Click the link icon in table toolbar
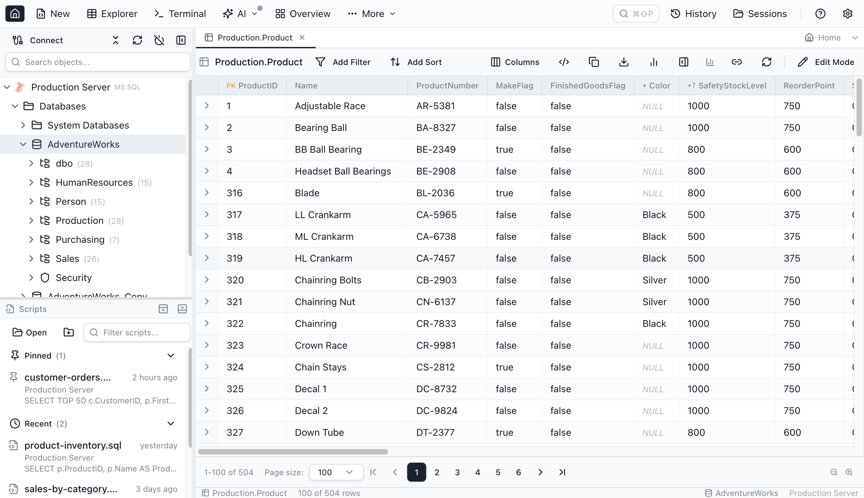 736,62
